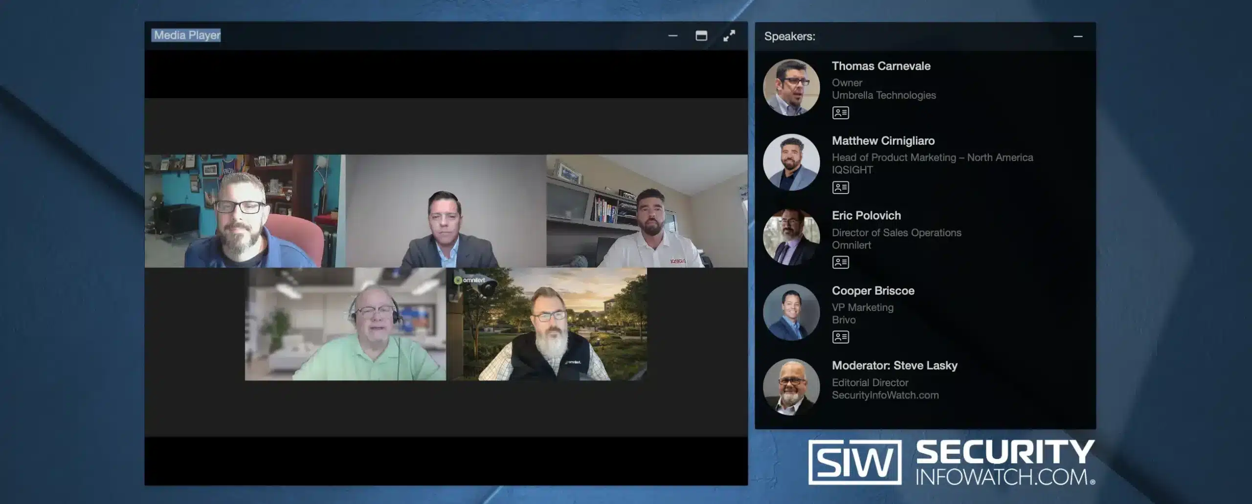This screenshot has width=1252, height=504.
Task: Click the Editorial Director title
Action: (x=870, y=383)
